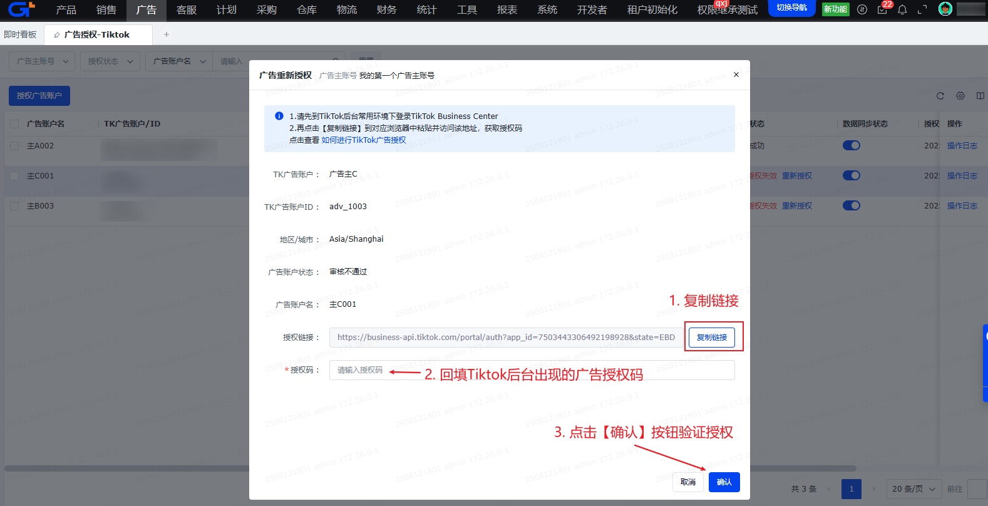Click the table refresh icon
Viewport: 988px width, 506px height.
[940, 96]
